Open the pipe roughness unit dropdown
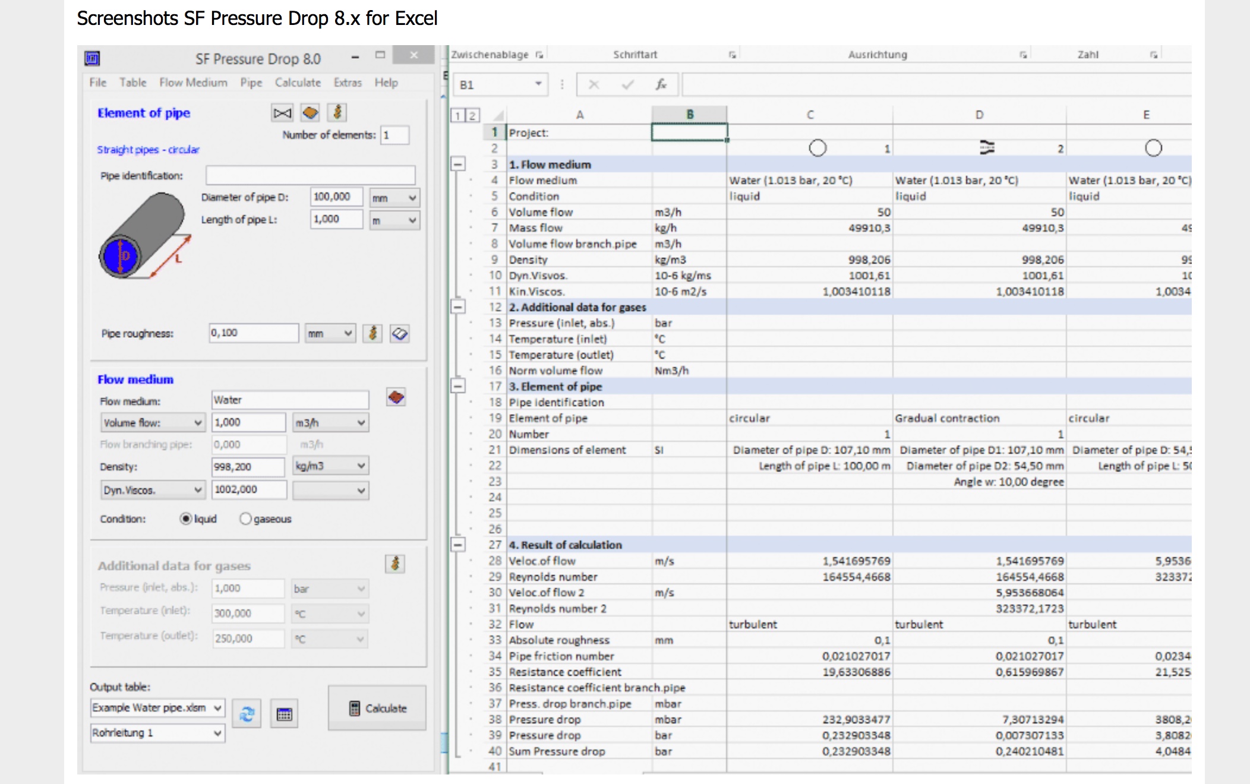Image resolution: width=1250 pixels, height=784 pixels. 330,334
